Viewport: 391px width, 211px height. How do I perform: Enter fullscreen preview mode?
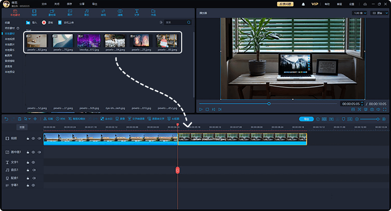(385, 109)
